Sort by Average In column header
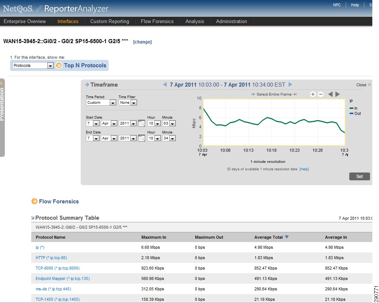The width and height of the screenshot is (379, 303). click(336, 237)
